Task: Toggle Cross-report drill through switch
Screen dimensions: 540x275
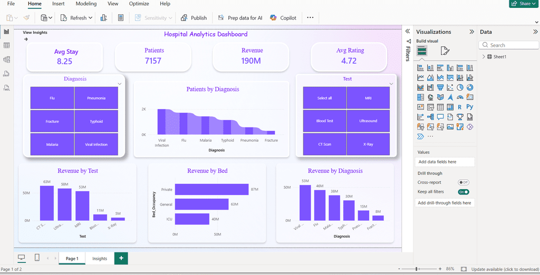Action: [x=463, y=182]
